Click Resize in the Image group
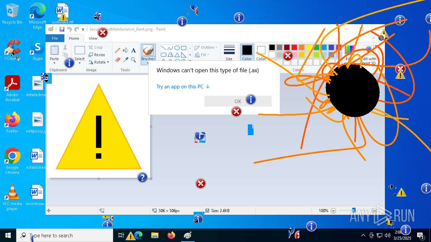The image size is (431, 242). pos(97,55)
